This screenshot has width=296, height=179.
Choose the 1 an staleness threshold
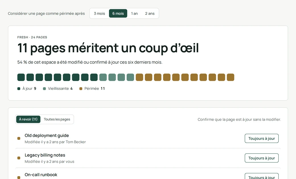coord(134,13)
